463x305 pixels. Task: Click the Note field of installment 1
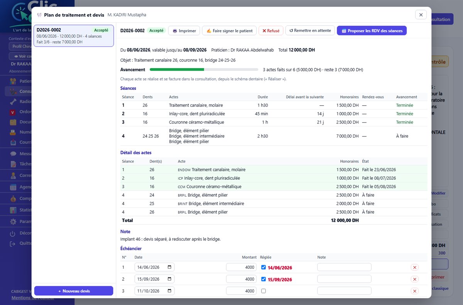point(344,267)
